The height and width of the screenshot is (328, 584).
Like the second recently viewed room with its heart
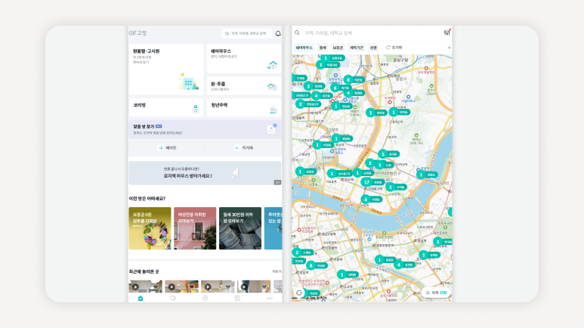click(192, 286)
